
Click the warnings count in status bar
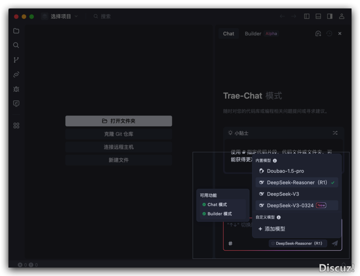coord(33,265)
